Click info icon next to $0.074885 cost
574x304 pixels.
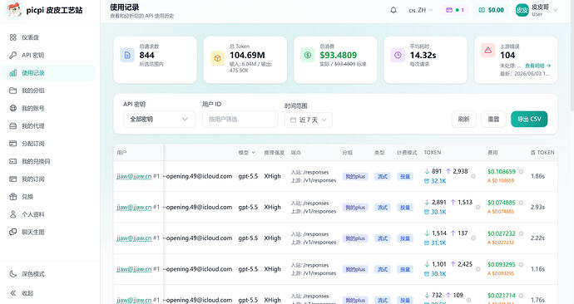(521, 203)
